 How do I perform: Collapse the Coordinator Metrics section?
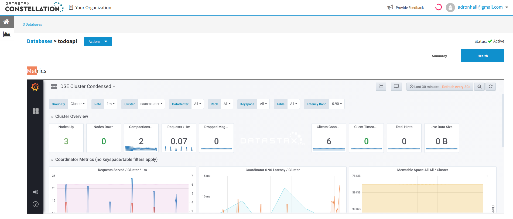coord(104,160)
